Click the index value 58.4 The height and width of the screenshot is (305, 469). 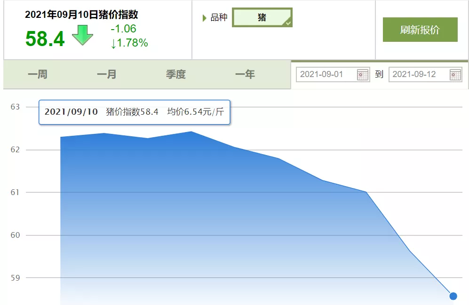coord(45,39)
